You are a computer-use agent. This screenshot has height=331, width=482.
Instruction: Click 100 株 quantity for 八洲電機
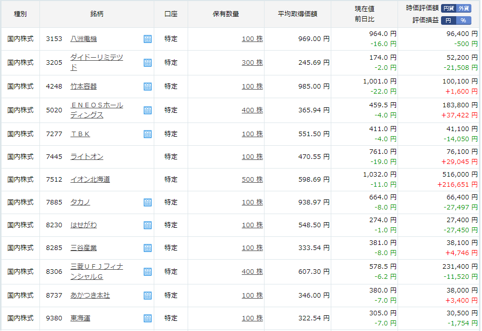click(252, 39)
